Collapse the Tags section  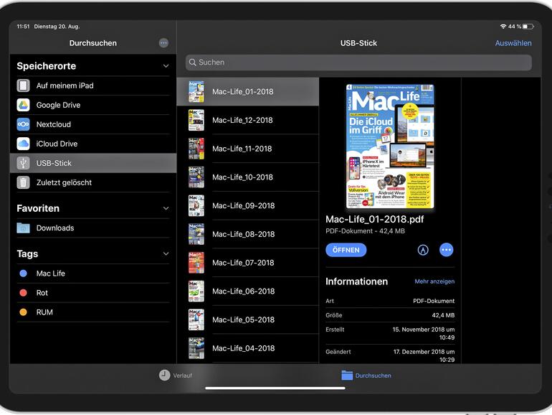(166, 254)
